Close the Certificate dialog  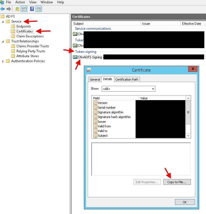pyautogui.click(x=193, y=69)
